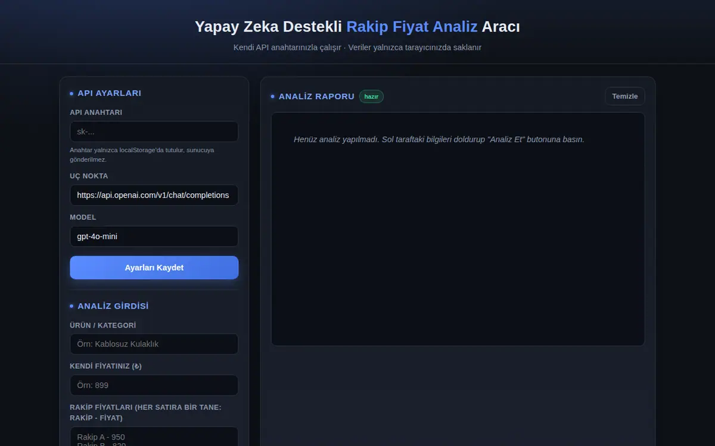Viewport: 715px width, 446px height.
Task: Click the subtitle 'Kendi API anahtarınızla çalışır'
Action: [357, 47]
